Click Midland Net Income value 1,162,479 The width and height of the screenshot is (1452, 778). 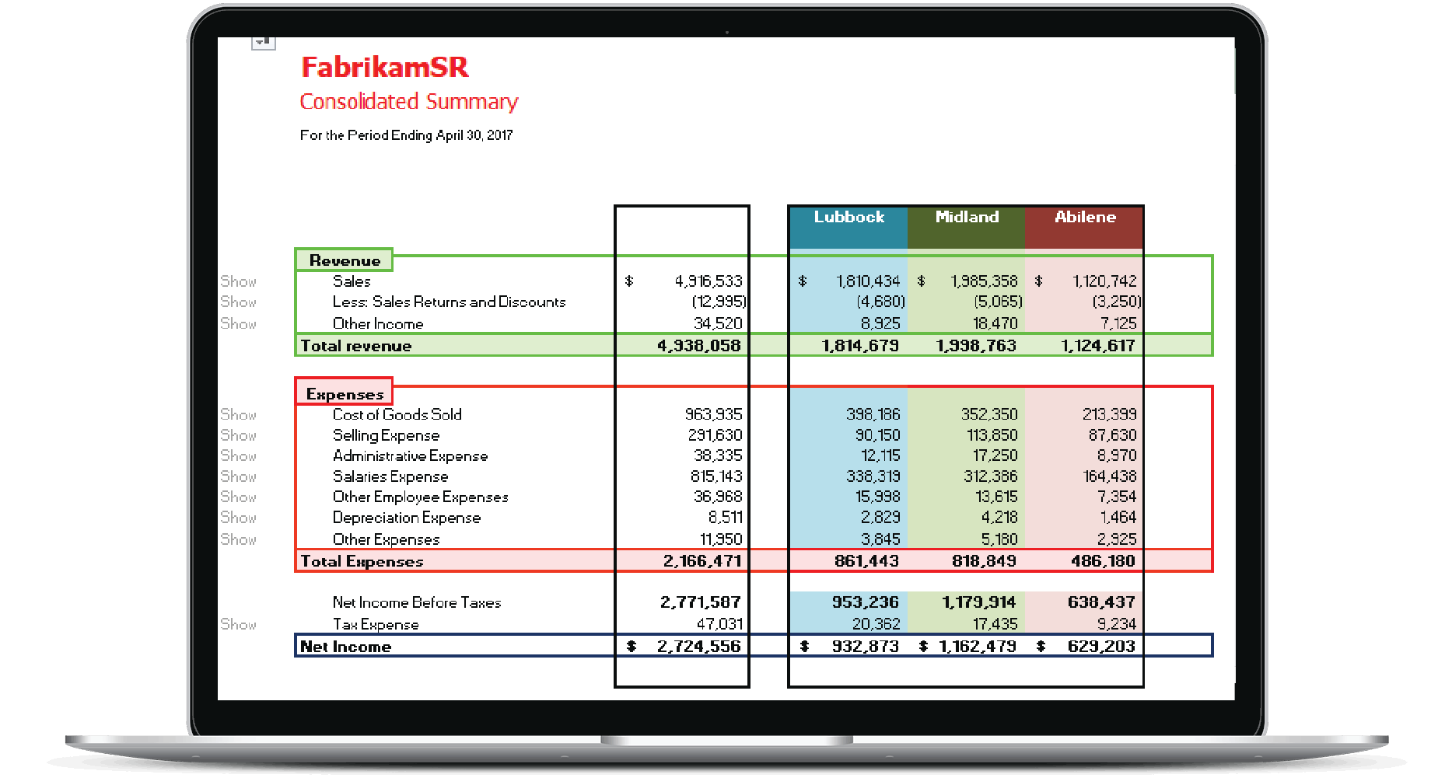pos(978,647)
